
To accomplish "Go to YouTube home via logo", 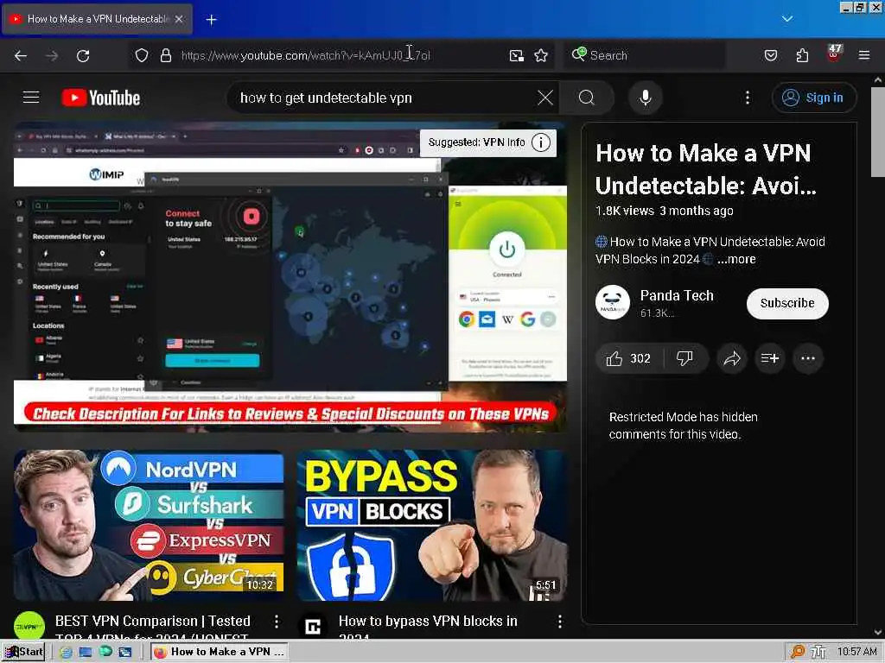I will coord(101,98).
